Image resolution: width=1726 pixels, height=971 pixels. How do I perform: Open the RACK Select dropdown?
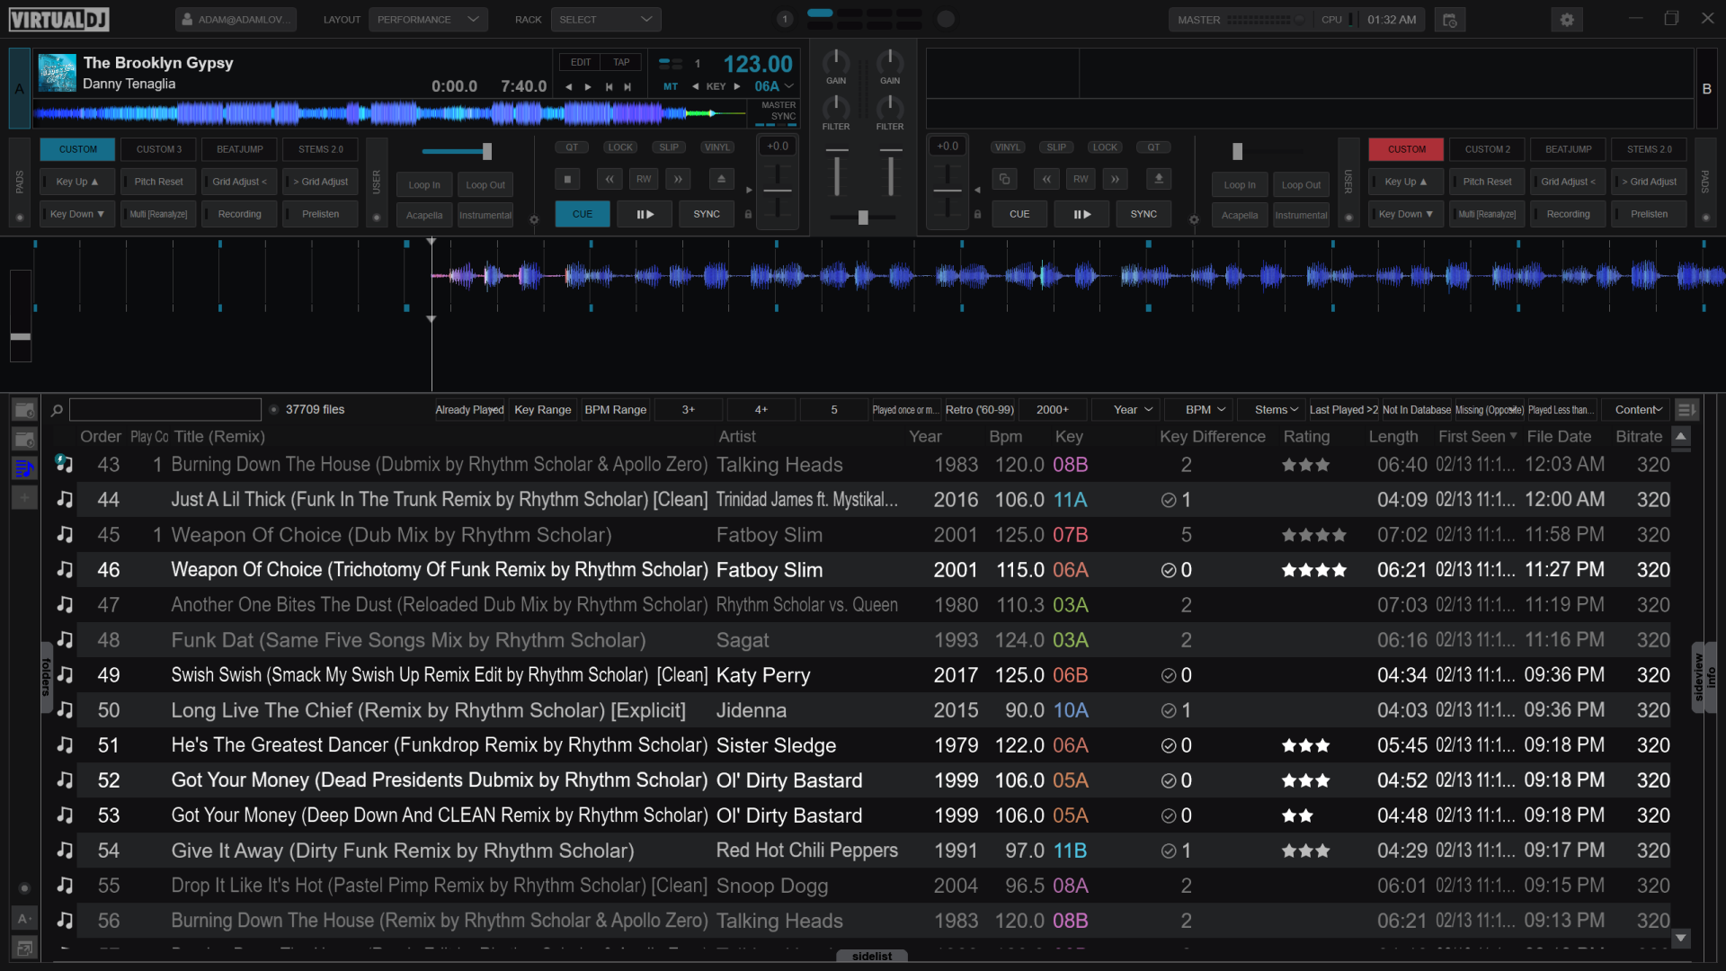[x=606, y=20]
